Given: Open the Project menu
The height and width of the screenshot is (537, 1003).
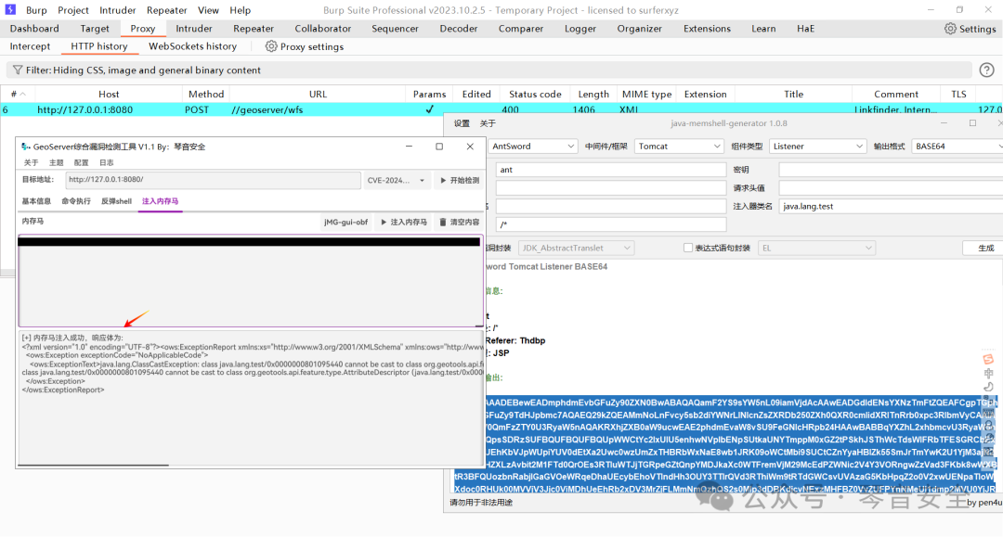Looking at the screenshot, I should click(73, 10).
